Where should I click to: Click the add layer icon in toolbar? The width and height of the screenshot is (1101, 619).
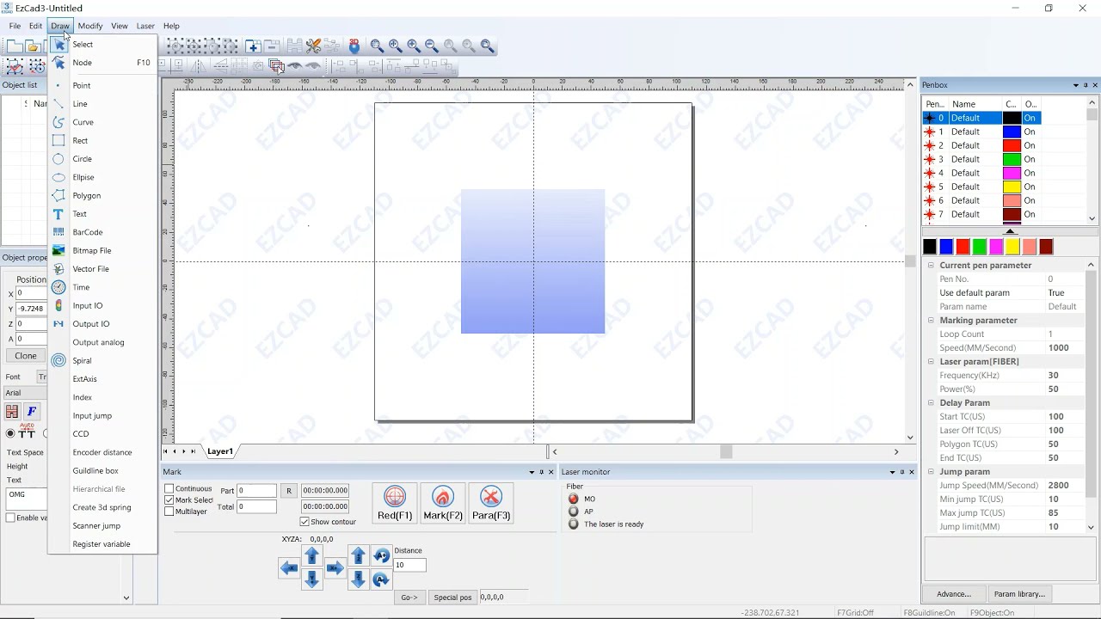(253, 46)
